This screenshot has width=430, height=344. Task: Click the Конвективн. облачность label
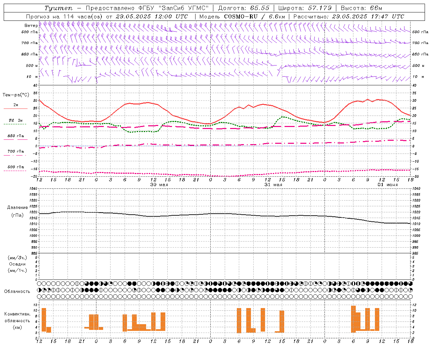coord(17,317)
